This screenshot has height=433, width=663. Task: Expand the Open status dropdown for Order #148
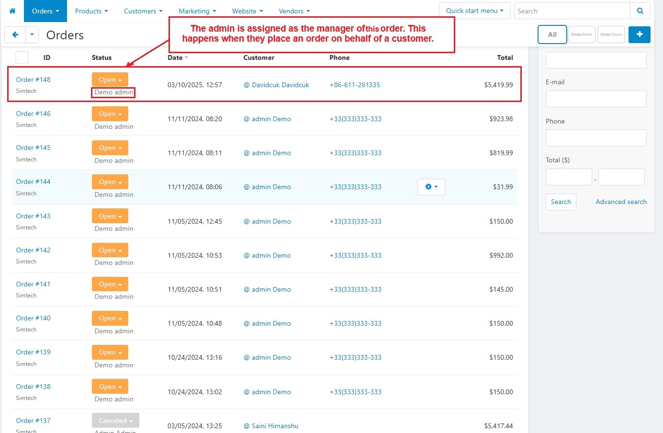point(110,80)
